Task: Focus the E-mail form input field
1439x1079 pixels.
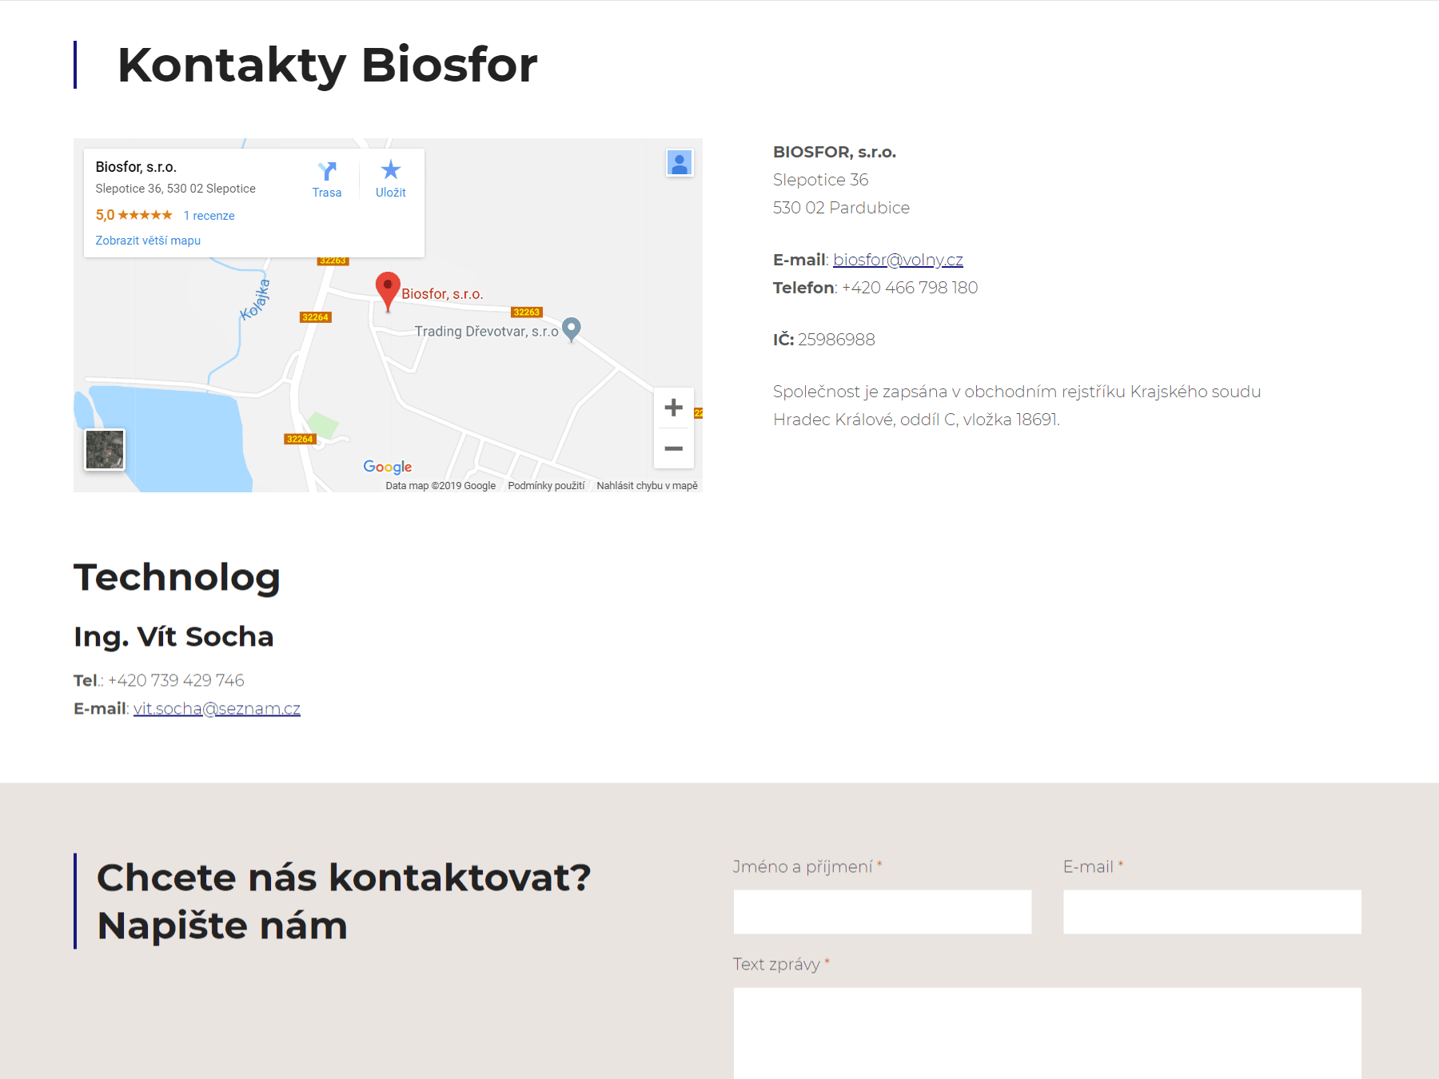Action: point(1211,912)
